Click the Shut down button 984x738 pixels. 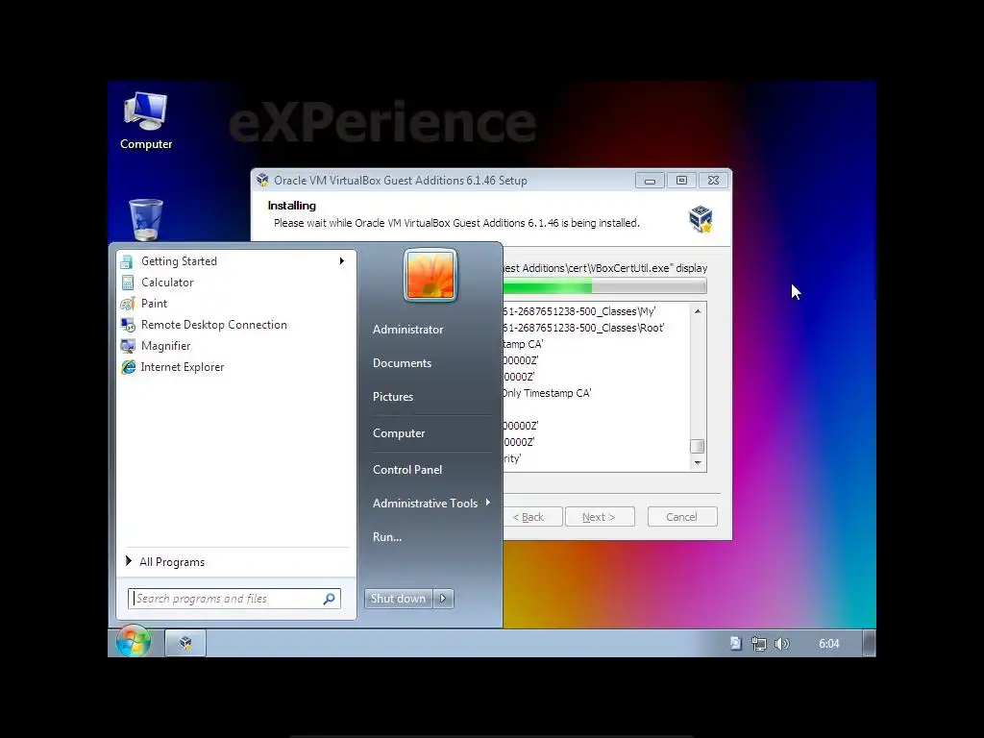[x=398, y=599]
